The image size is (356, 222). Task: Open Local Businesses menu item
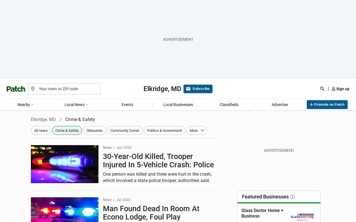(x=178, y=105)
